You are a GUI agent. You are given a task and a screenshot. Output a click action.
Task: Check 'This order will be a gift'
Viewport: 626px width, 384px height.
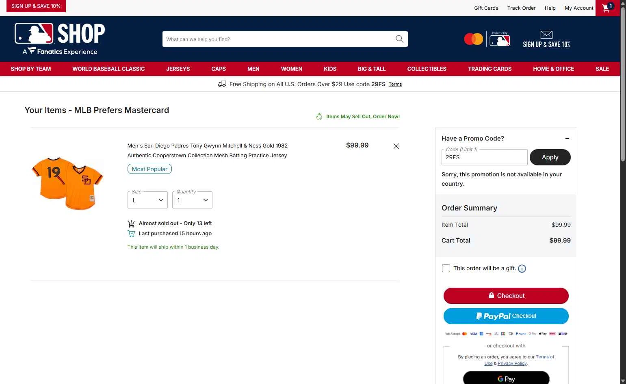coord(446,268)
